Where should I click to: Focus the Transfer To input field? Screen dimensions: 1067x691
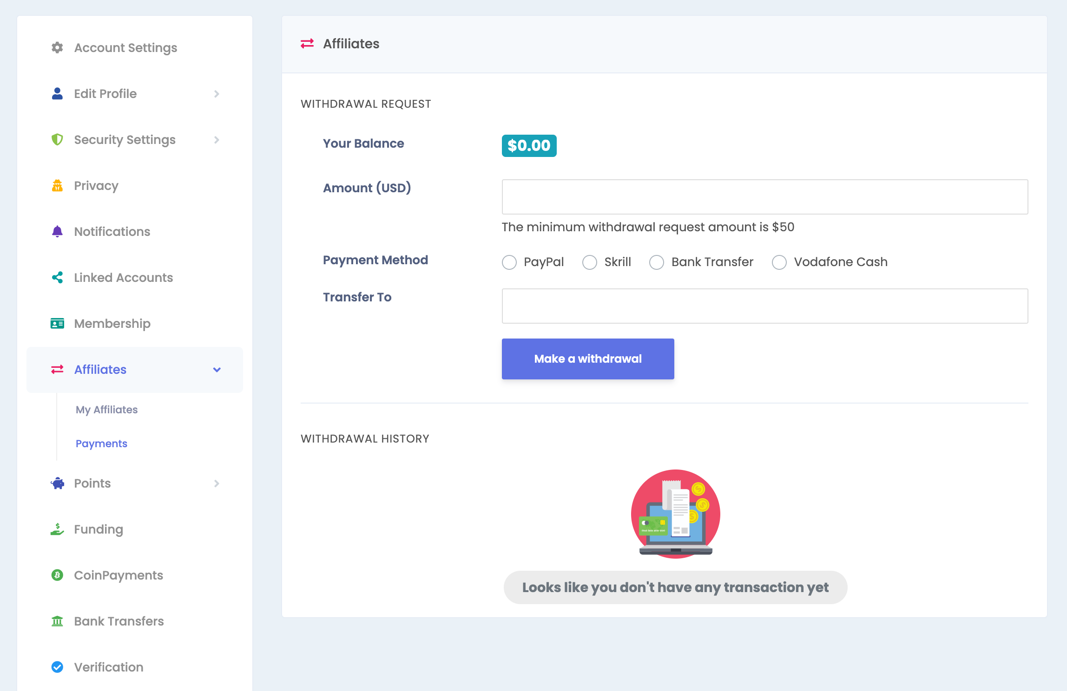(765, 306)
